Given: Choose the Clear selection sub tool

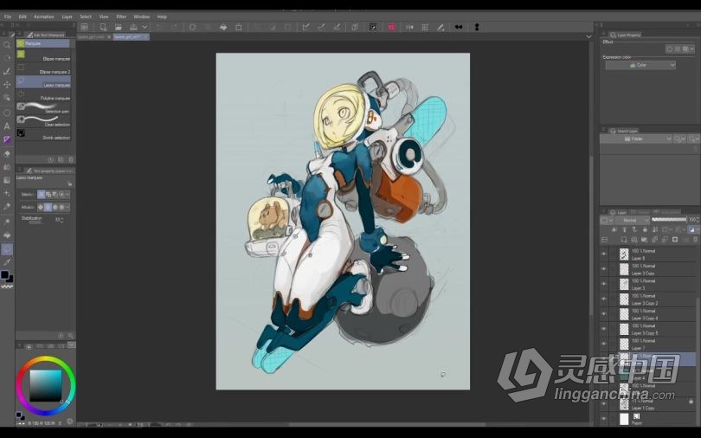Looking at the screenshot, I should point(43,121).
